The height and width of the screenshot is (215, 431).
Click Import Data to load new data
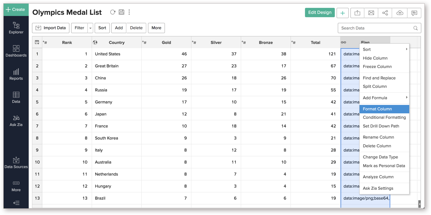click(50, 28)
